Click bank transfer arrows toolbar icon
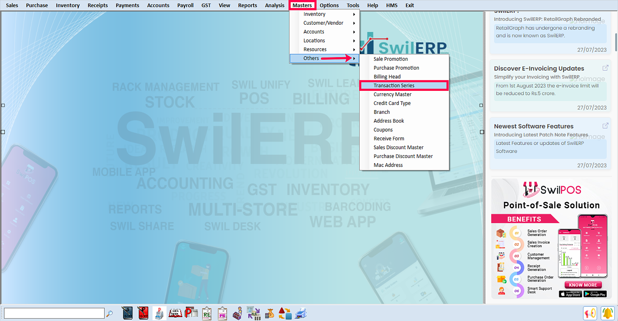The image size is (618, 321). click(x=254, y=313)
